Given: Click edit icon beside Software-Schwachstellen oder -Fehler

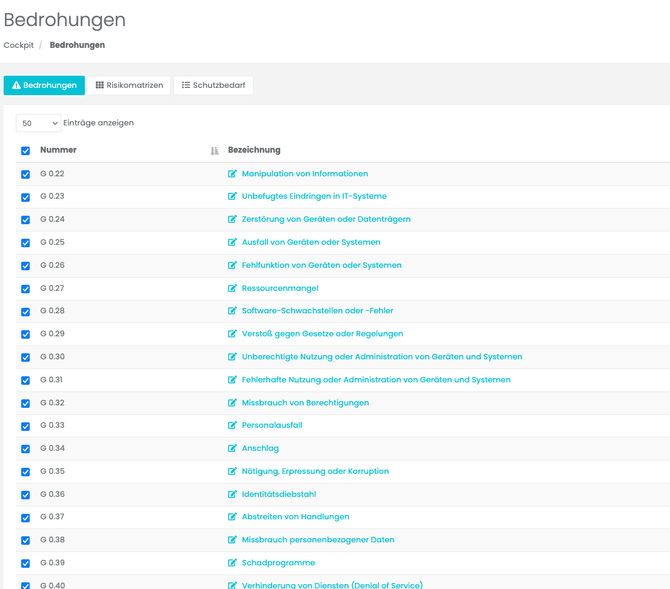Looking at the screenshot, I should pyautogui.click(x=232, y=310).
